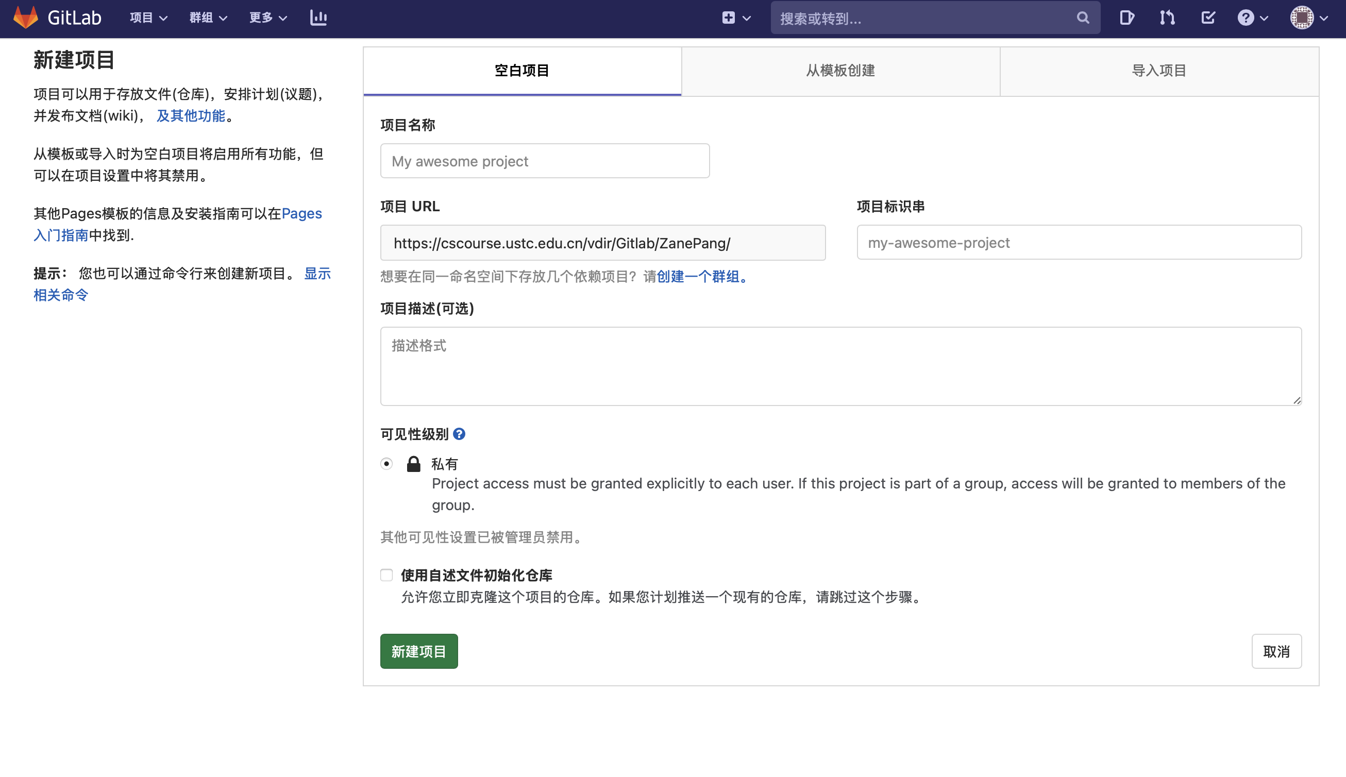
Task: Click the visibility level help question icon
Action: [460, 434]
